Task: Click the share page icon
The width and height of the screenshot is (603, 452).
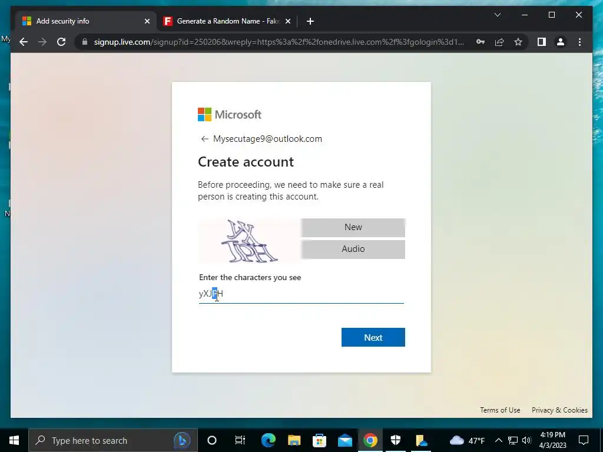Action: click(x=499, y=42)
